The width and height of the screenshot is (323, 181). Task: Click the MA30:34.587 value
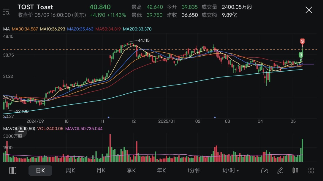(25, 29)
